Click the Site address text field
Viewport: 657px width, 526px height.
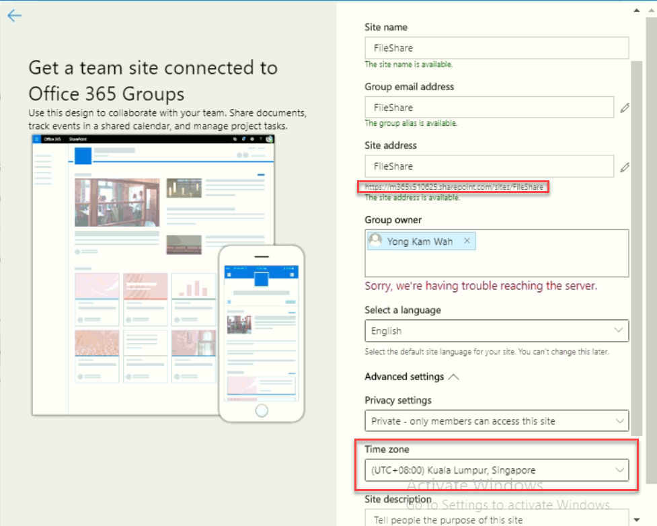[489, 166]
